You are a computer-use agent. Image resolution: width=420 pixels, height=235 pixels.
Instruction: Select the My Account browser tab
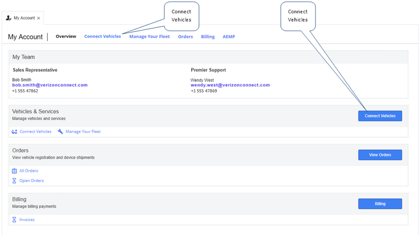[x=24, y=18]
